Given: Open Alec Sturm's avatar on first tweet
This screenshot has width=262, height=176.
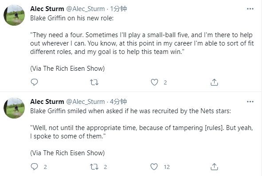Looking at the screenshot, I should [x=14, y=15].
